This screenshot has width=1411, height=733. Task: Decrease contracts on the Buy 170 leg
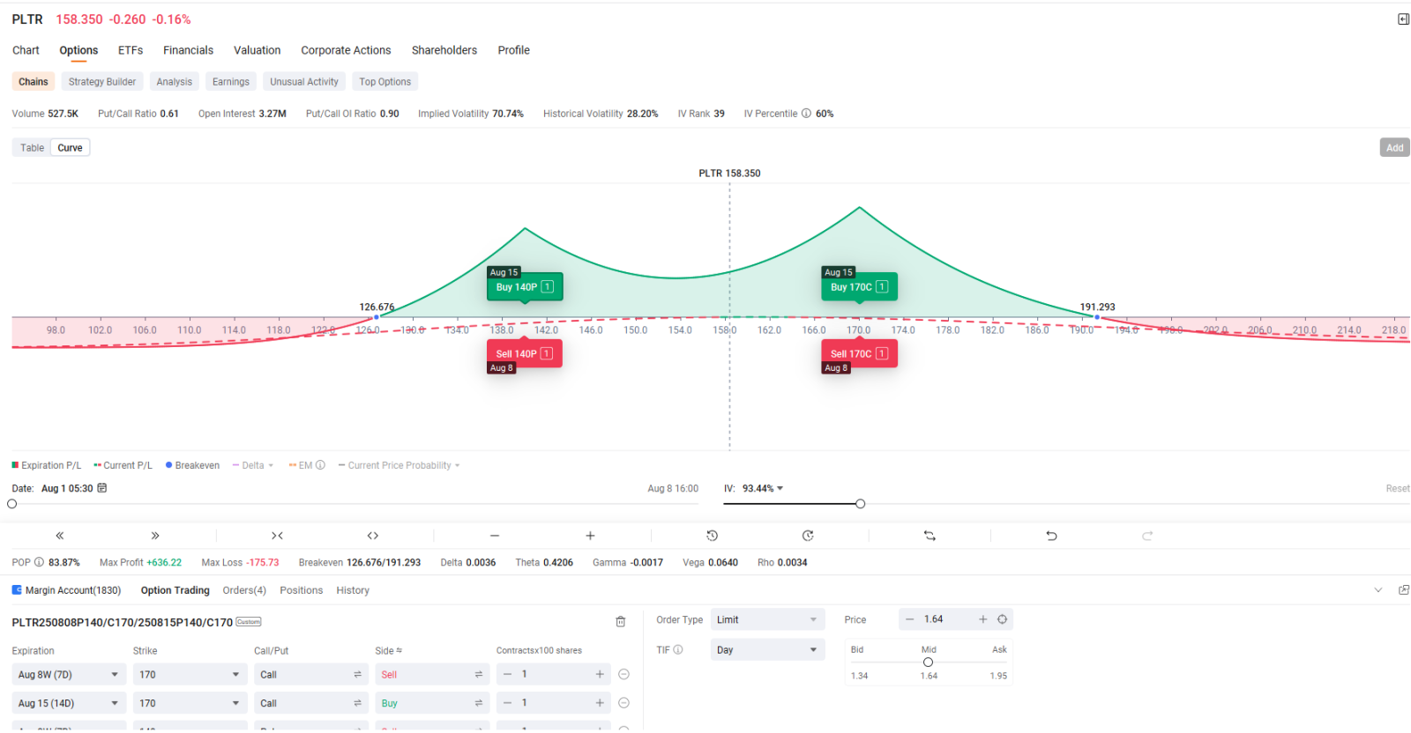[x=507, y=703]
